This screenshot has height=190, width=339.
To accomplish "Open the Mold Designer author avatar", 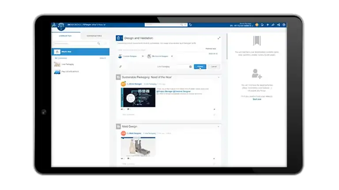I will [x=123, y=133].
